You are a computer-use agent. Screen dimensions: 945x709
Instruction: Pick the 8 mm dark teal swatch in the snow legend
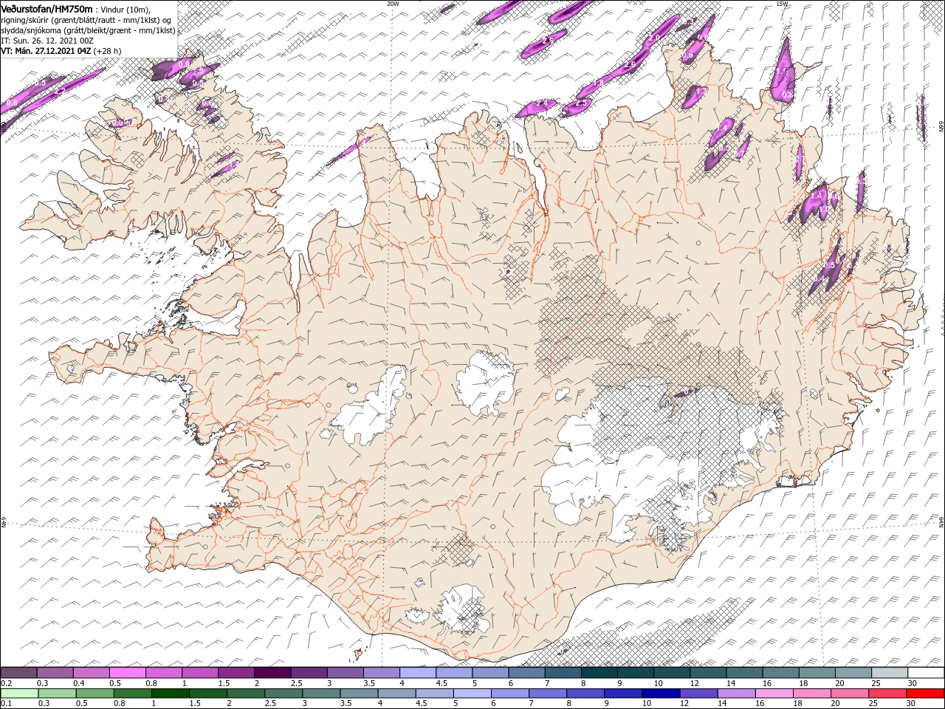599,672
